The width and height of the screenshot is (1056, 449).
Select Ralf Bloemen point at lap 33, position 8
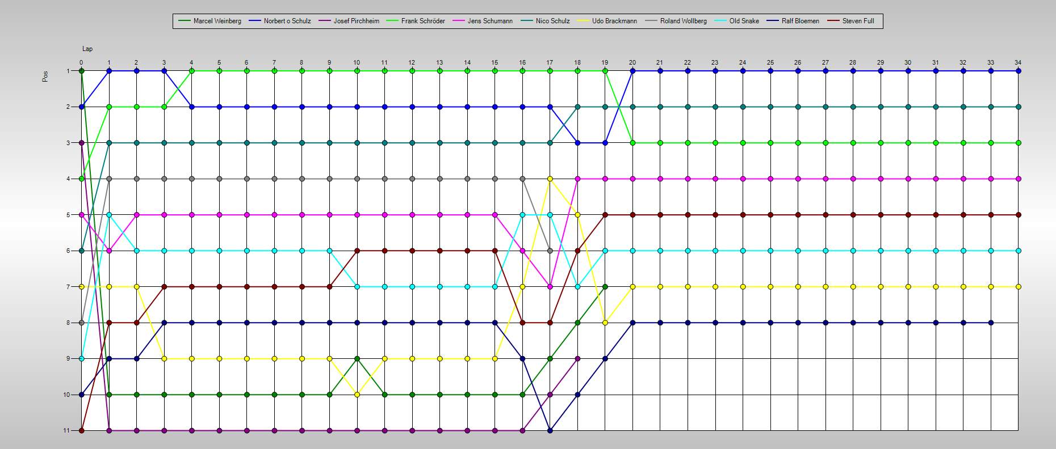(x=991, y=323)
